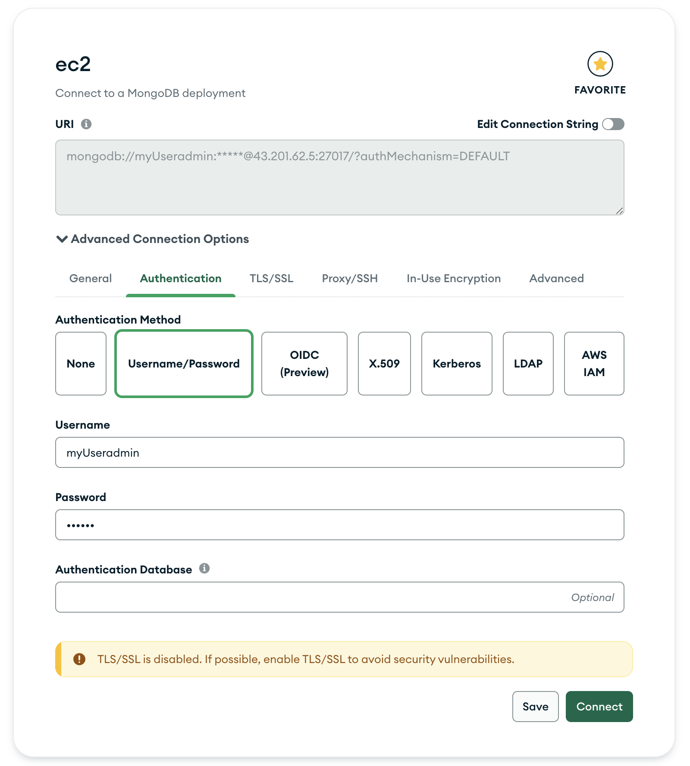This screenshot has height=766, width=690.
Task: Focus the Authentication Database field
Action: (x=340, y=597)
